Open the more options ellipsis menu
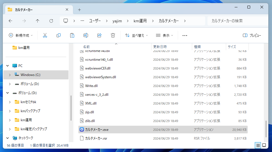The height and width of the screenshot is (152, 272). [185, 35]
